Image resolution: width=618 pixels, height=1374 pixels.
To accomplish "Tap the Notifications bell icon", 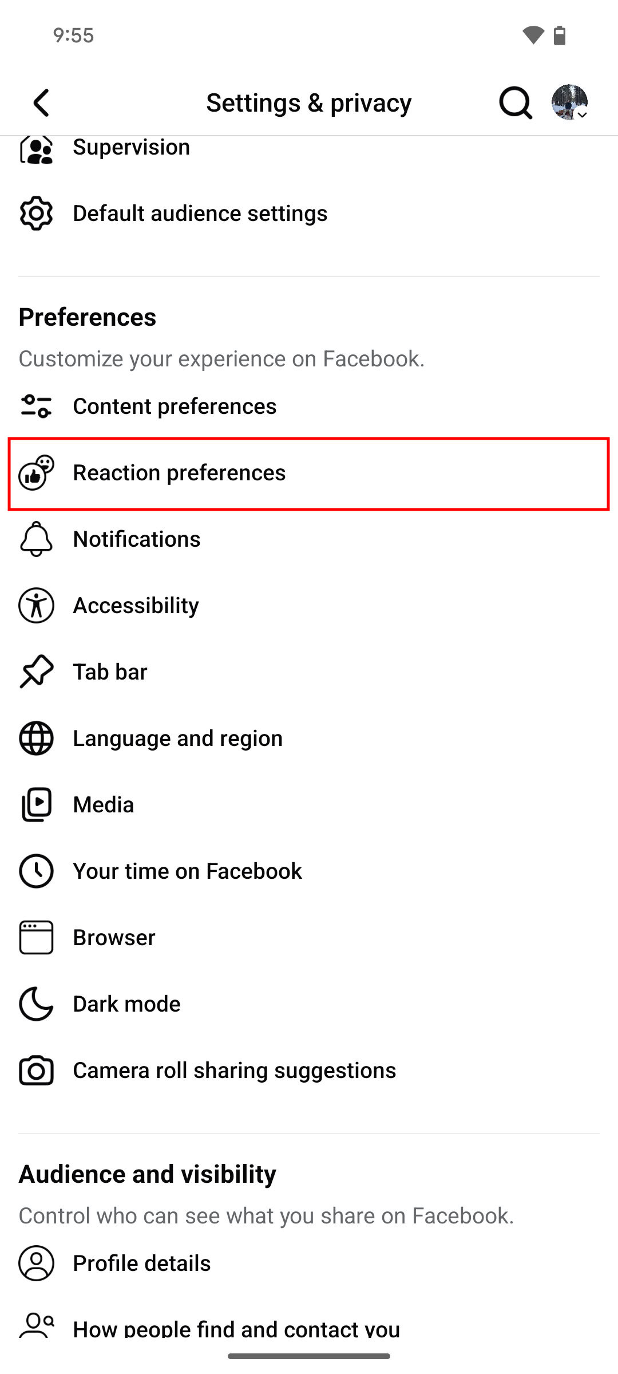I will click(37, 539).
